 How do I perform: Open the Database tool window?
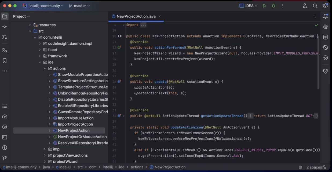pos(325,37)
